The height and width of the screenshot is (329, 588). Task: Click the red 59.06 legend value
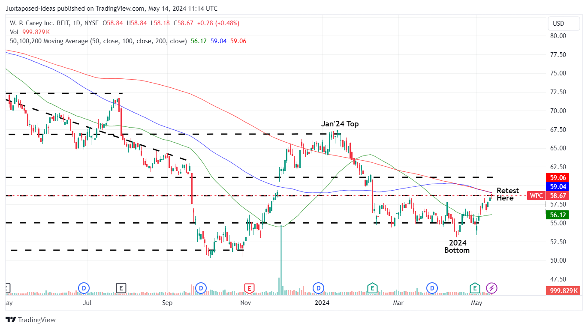click(x=238, y=41)
